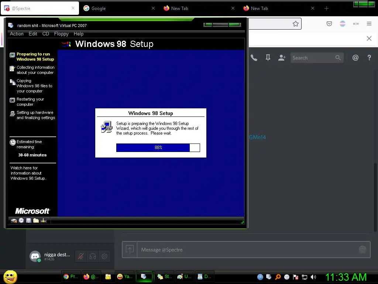Click the Windows 98 Setup progress bar
The image size is (378, 284).
coord(158,148)
